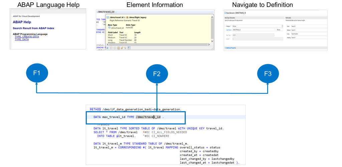
Task: Click the F3 Navigate to Definition circle
Action: tap(268, 73)
